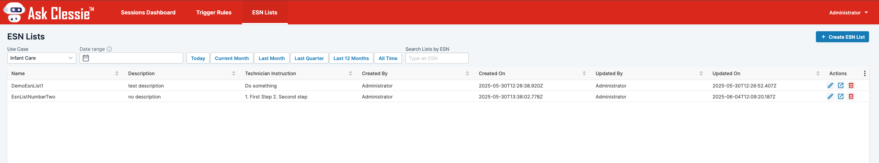The width and height of the screenshot is (879, 163).
Task: Click Created On 2025-05-30T13:38:02.778Z
Action: click(511, 97)
